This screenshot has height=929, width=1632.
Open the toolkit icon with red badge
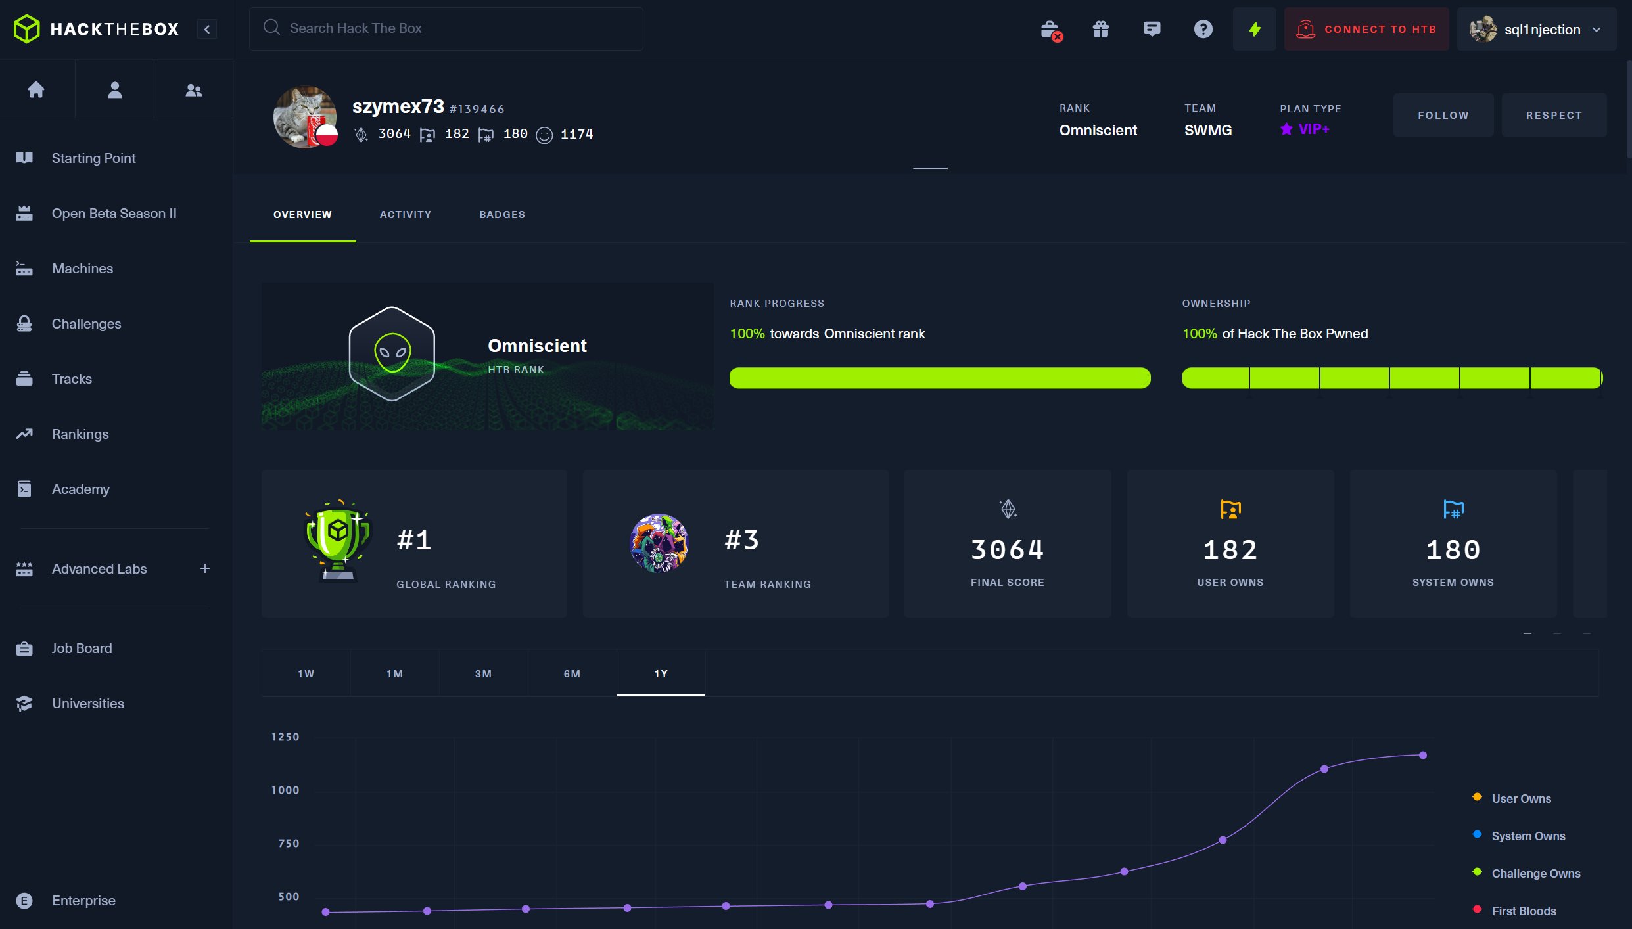1050,30
